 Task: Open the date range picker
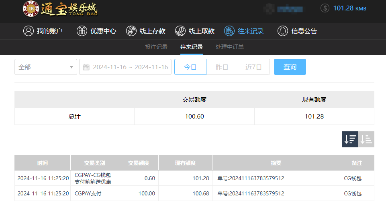pos(130,67)
